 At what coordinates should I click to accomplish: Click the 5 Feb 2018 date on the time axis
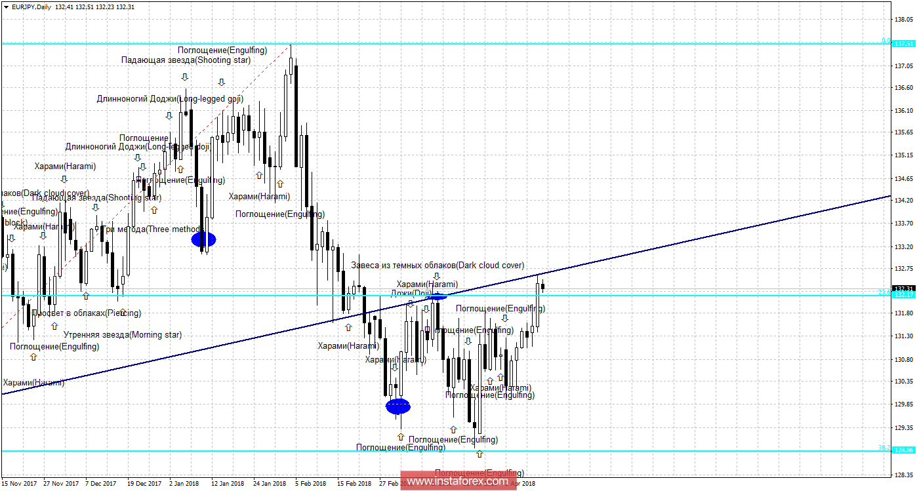click(311, 483)
